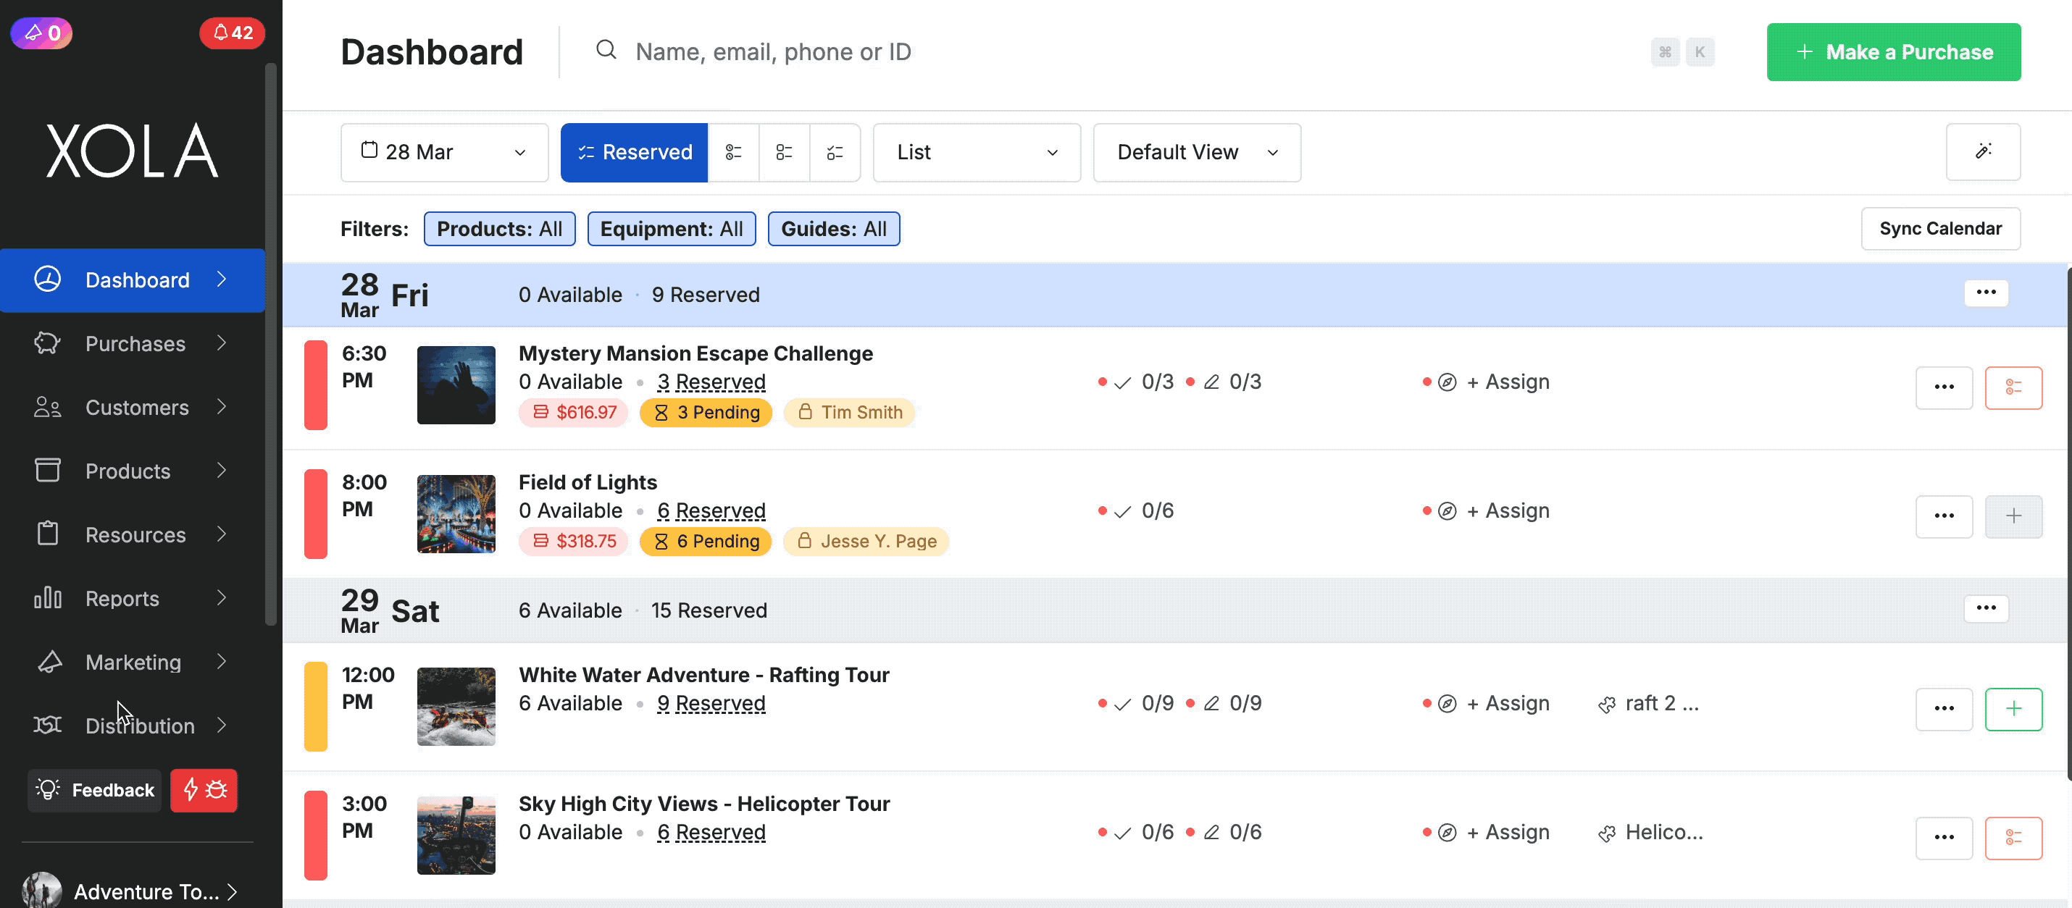Select the fourth booking status filter icon
This screenshot has height=908, width=2072.
[x=835, y=152]
